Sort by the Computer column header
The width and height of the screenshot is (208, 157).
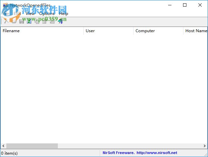[158, 31]
